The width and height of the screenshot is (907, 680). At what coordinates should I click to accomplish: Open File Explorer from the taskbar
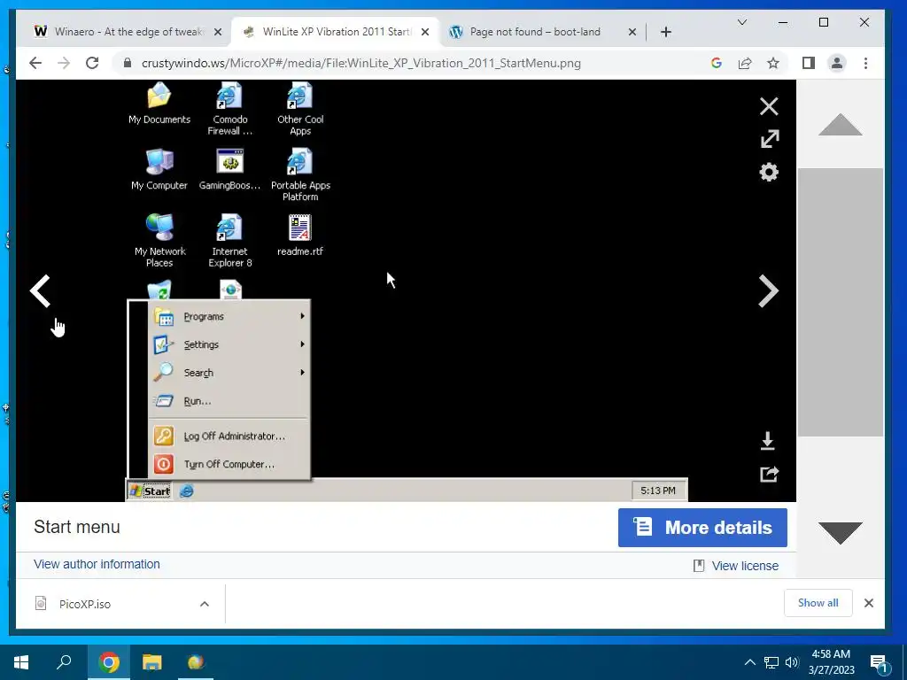pos(152,662)
